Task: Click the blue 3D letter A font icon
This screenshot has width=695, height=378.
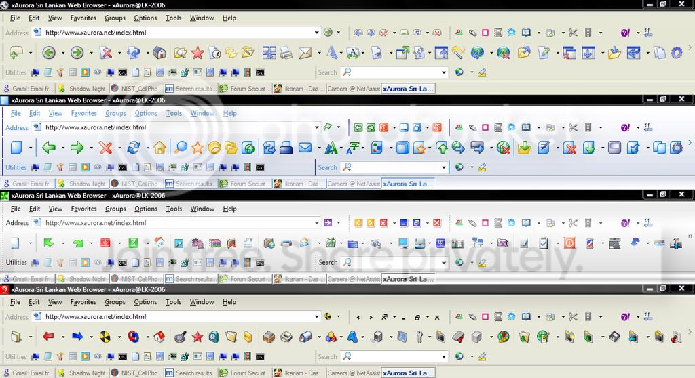Action: 352,337
